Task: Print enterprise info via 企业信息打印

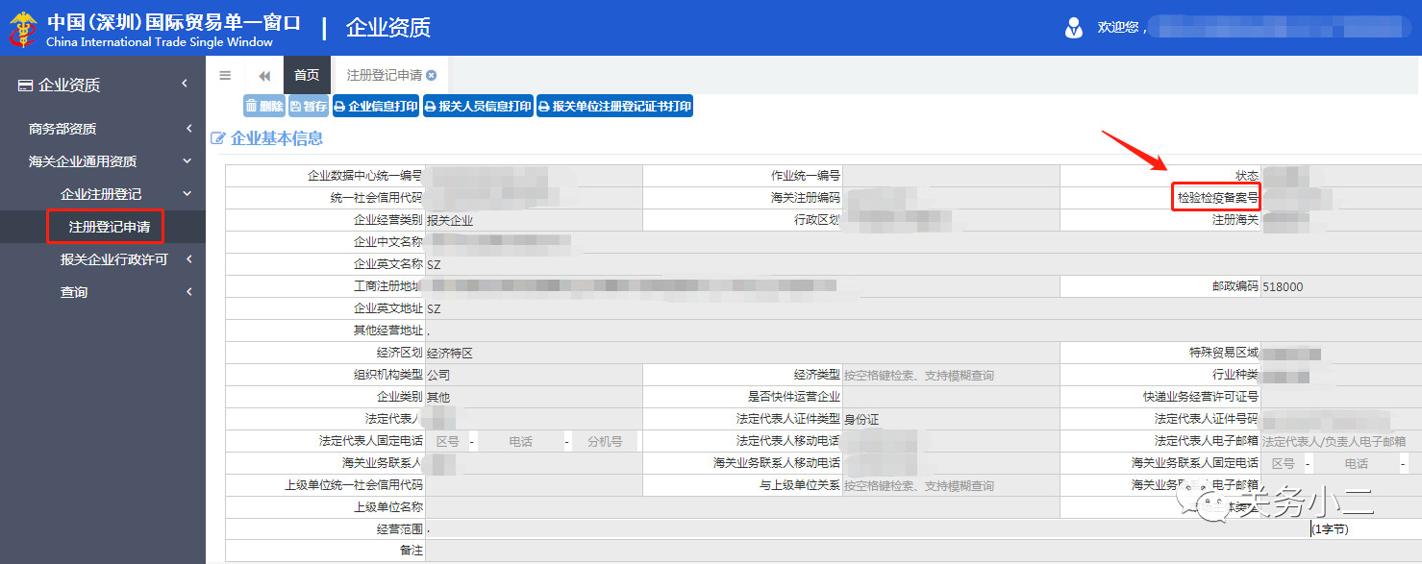Action: [376, 107]
